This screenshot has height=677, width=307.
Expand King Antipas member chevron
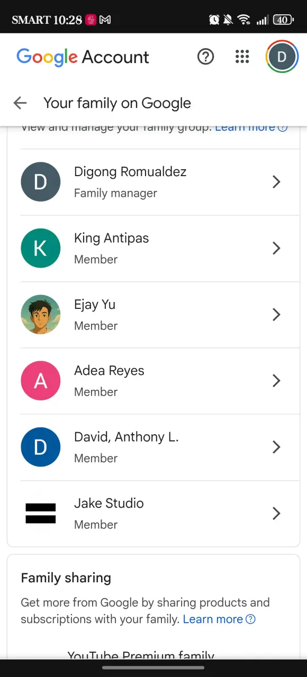coord(276,248)
